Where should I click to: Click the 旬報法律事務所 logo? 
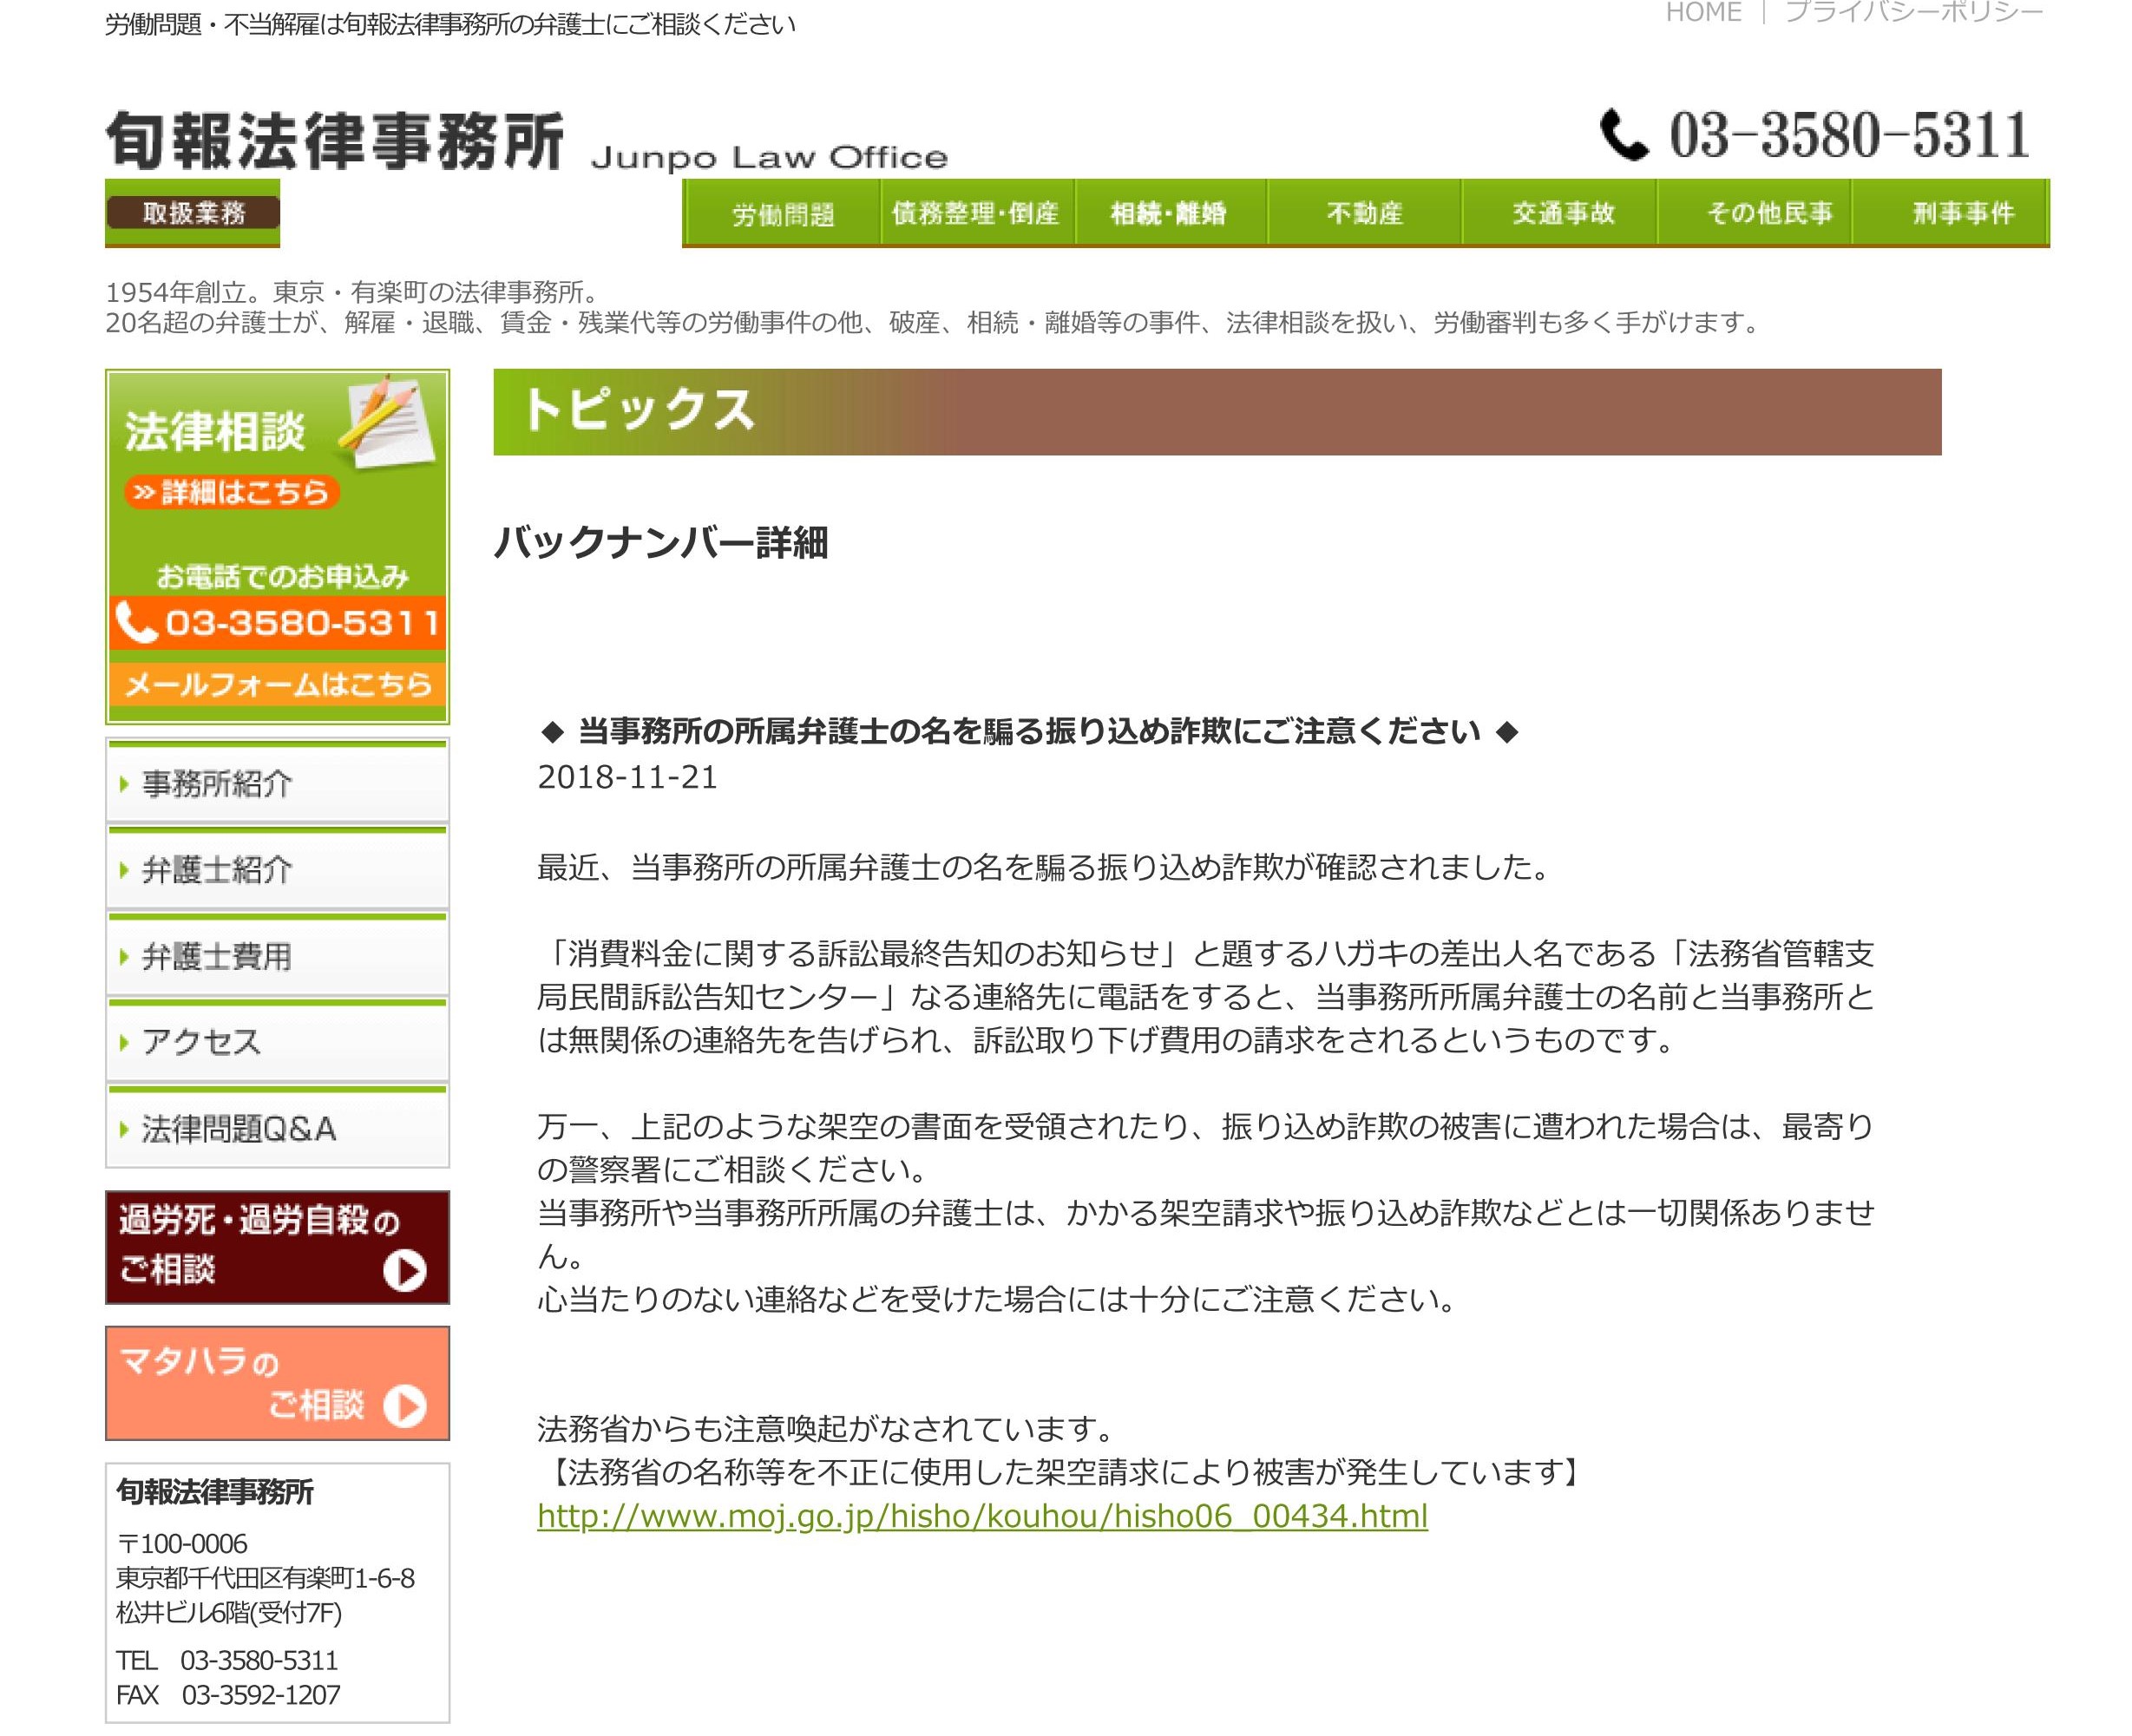coord(335,141)
